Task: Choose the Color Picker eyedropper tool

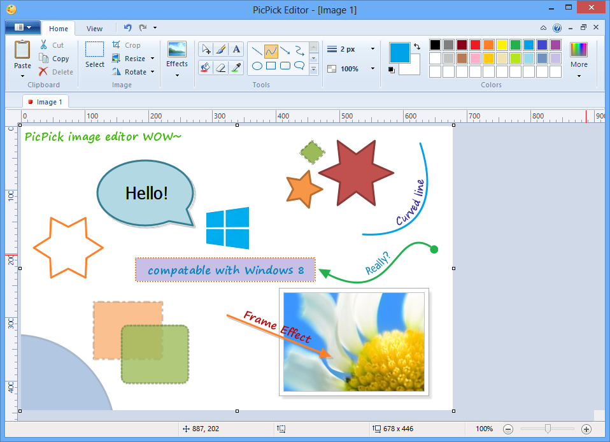Action: click(x=236, y=66)
